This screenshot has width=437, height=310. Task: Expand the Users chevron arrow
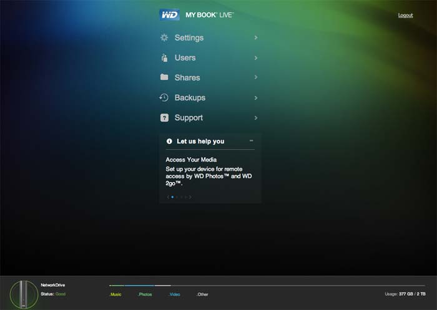[x=256, y=58]
